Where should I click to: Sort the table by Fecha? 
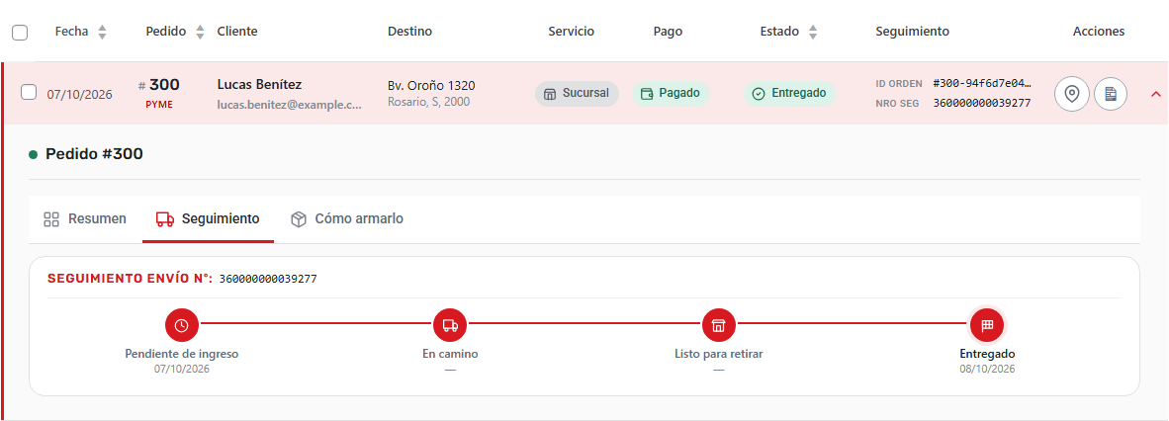coord(102,32)
